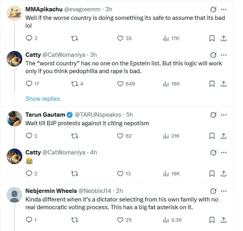Bookmark Tarun Gautam's tweet

coord(212,136)
